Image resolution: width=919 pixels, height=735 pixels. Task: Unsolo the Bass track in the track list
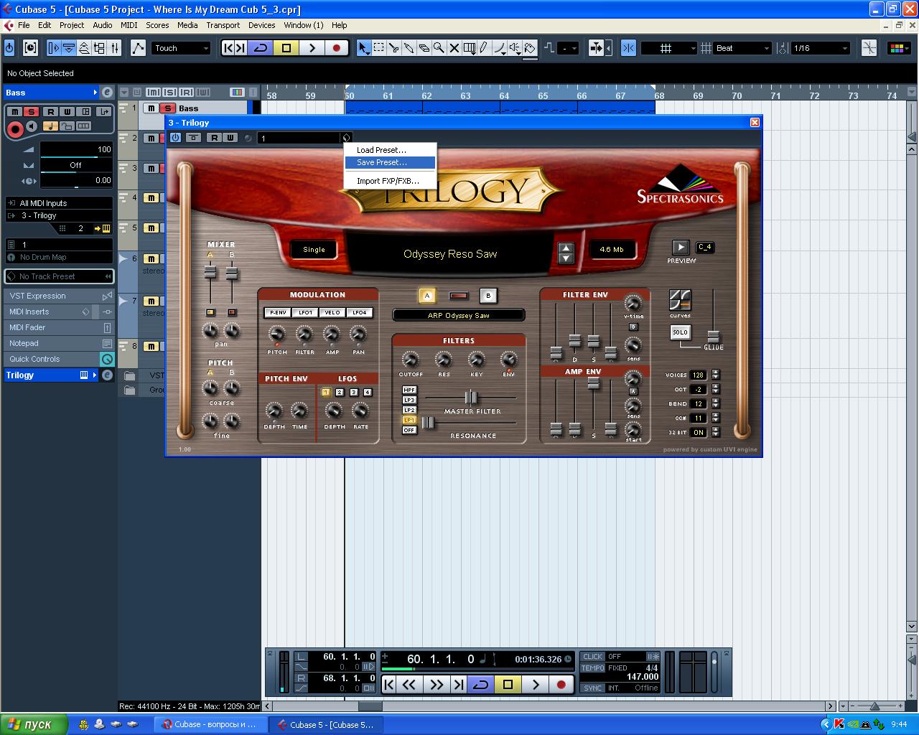coord(167,108)
